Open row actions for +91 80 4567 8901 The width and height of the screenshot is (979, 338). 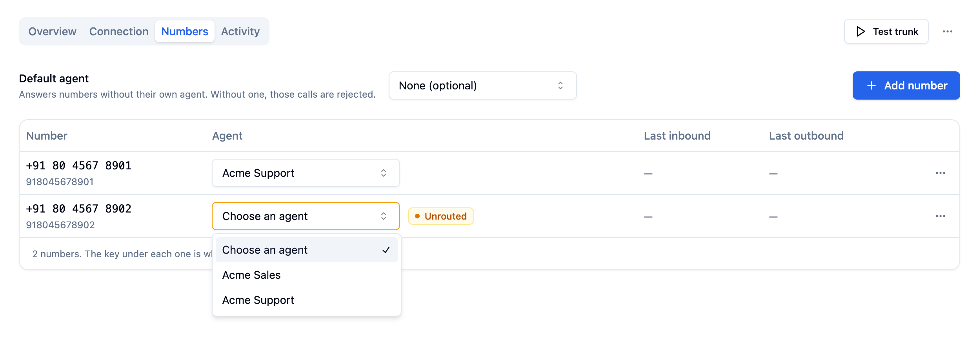pos(940,173)
